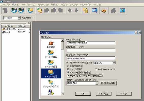Open the ファイル(F) menu
Image resolution: width=144 pixels, height=101 pixels.
pyautogui.click(x=5, y=5)
